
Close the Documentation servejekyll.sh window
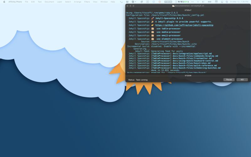click(x=127, y=6)
